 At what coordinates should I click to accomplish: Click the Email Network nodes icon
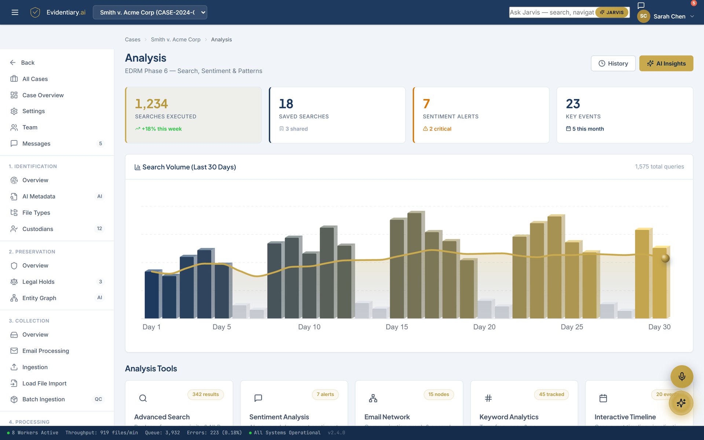(x=373, y=398)
